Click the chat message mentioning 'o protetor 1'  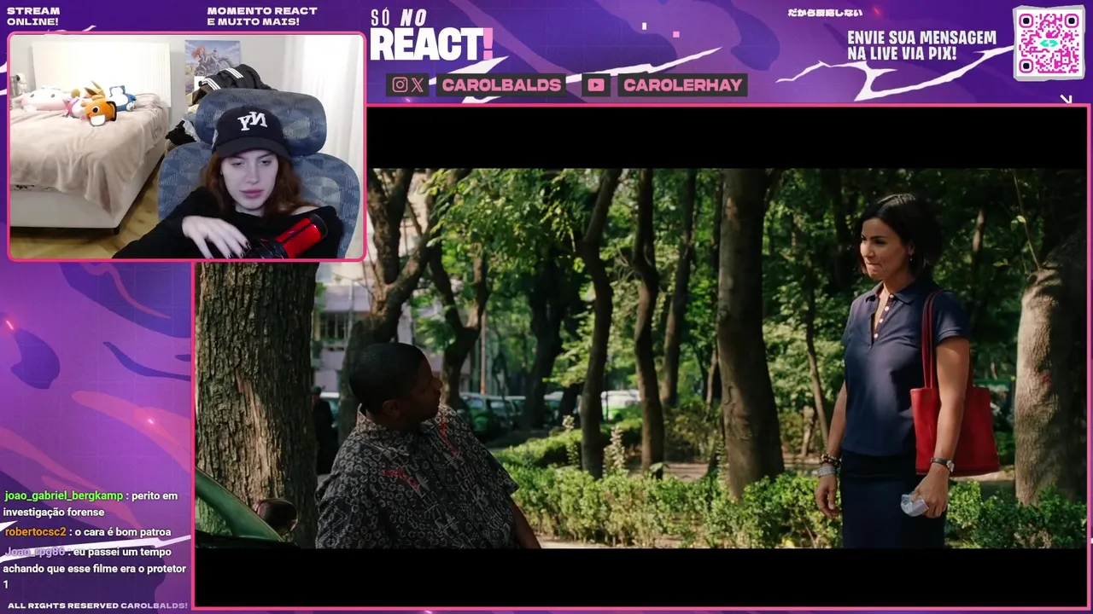click(x=95, y=568)
